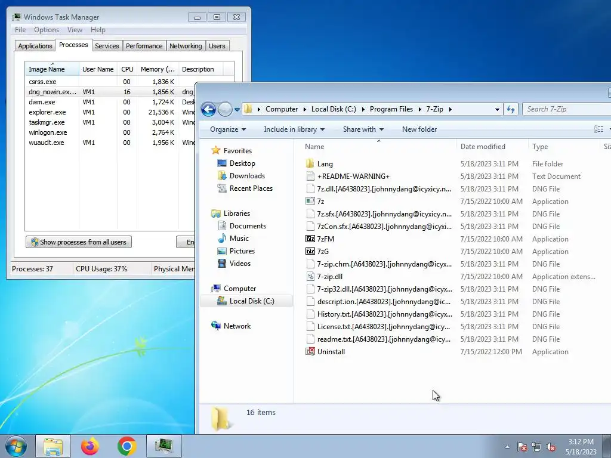This screenshot has width=611, height=458.
Task: Select encrypted License.txt.[A6438023] file
Action: tap(384, 326)
